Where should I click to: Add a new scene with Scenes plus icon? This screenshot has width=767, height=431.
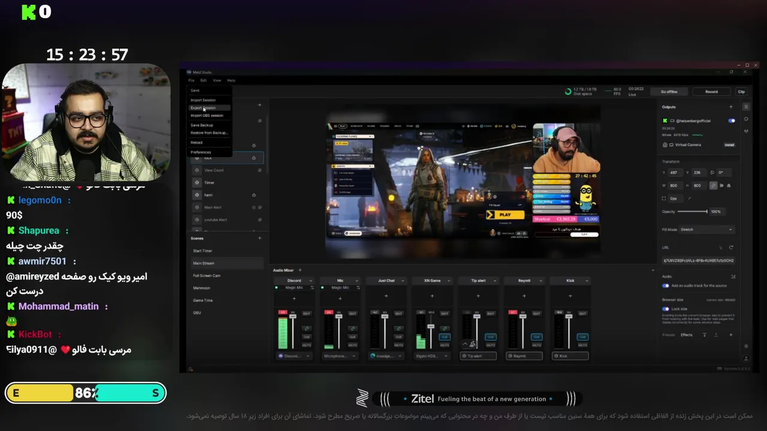point(259,238)
